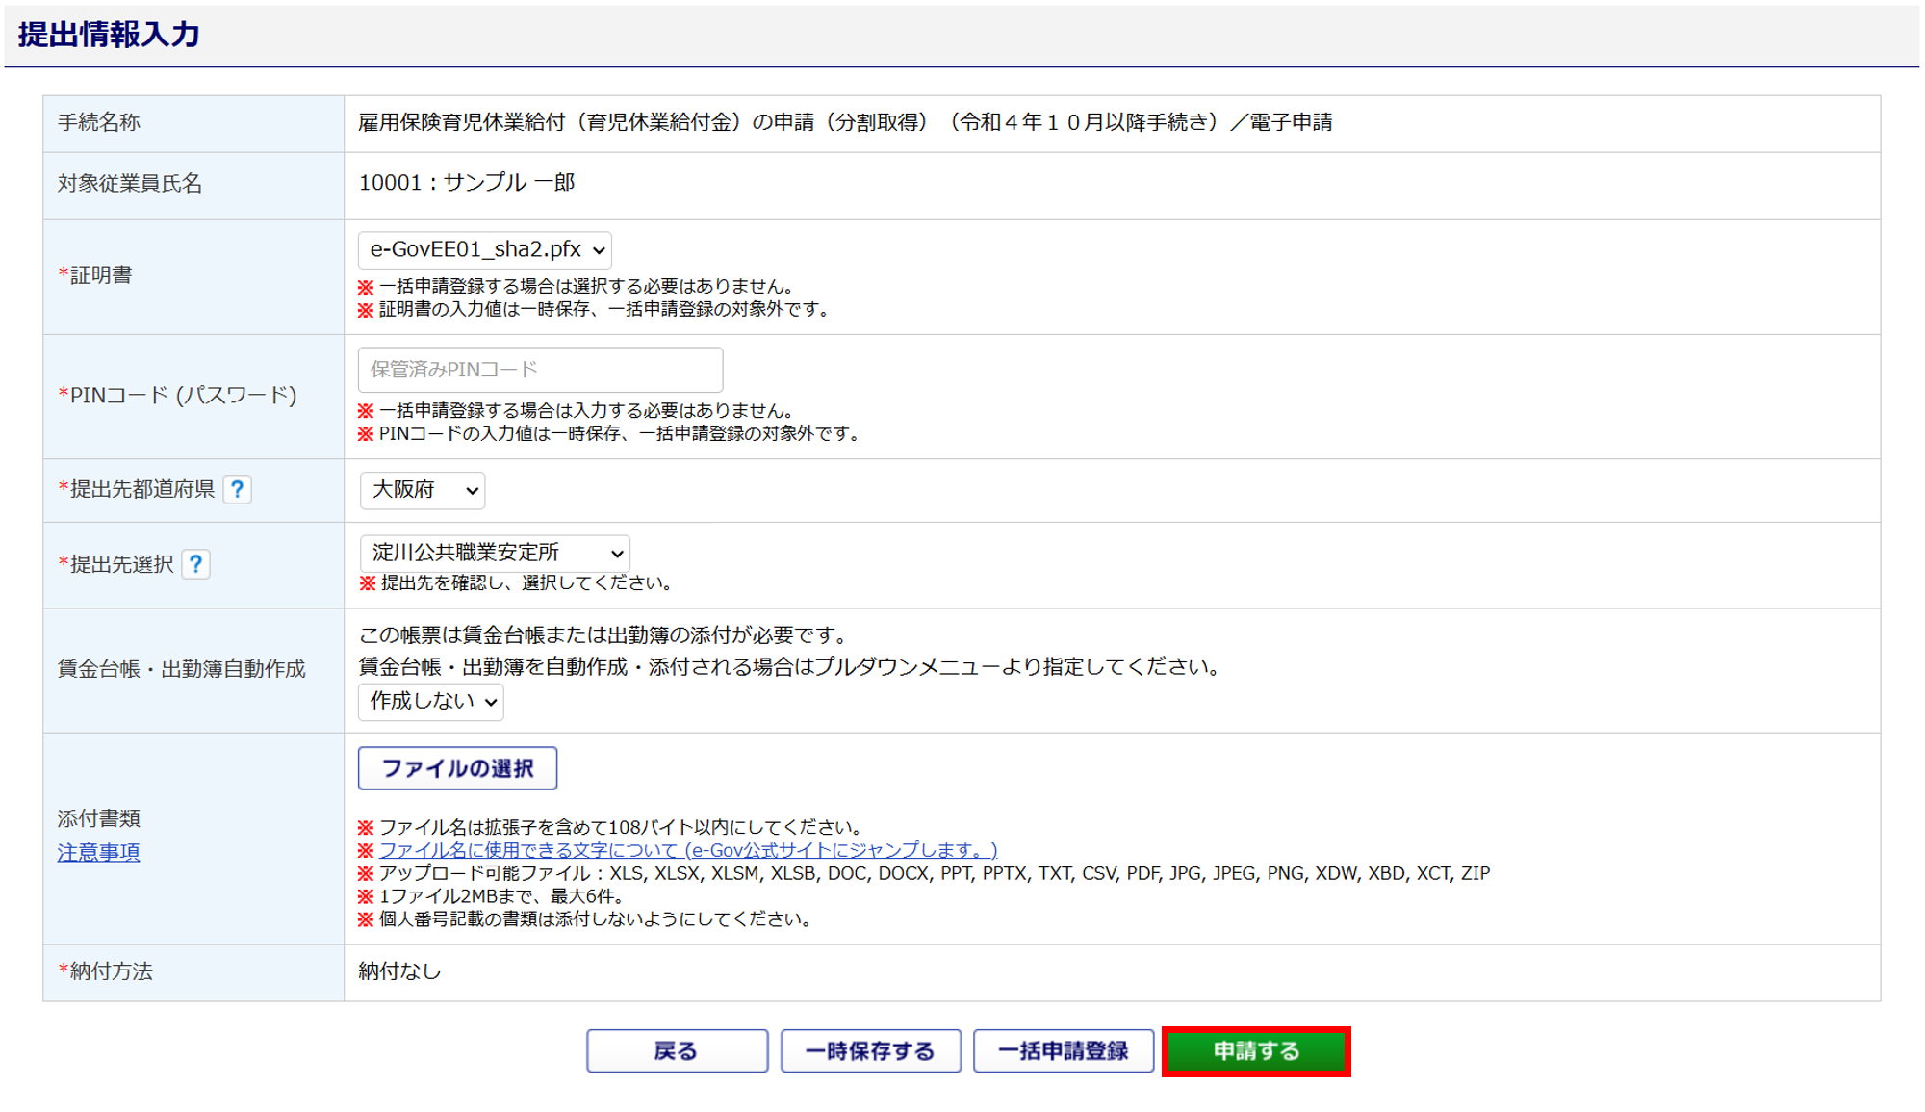Screen dimensions: 1925x1112
Task: Expand the 作成しない auto-create dropdown
Action: [x=431, y=702]
